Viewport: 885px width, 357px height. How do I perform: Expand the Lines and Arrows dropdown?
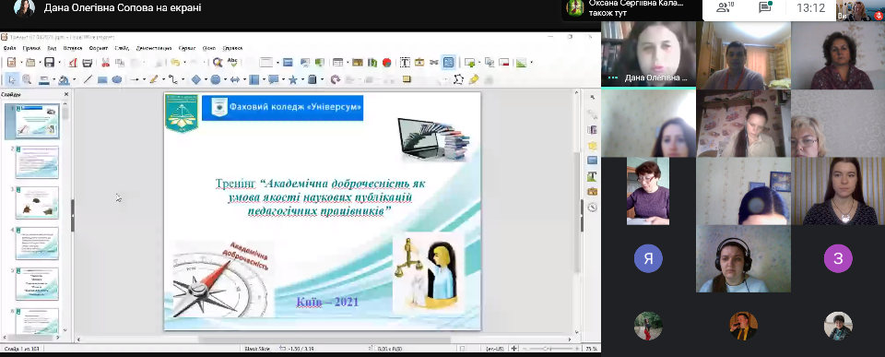[145, 79]
